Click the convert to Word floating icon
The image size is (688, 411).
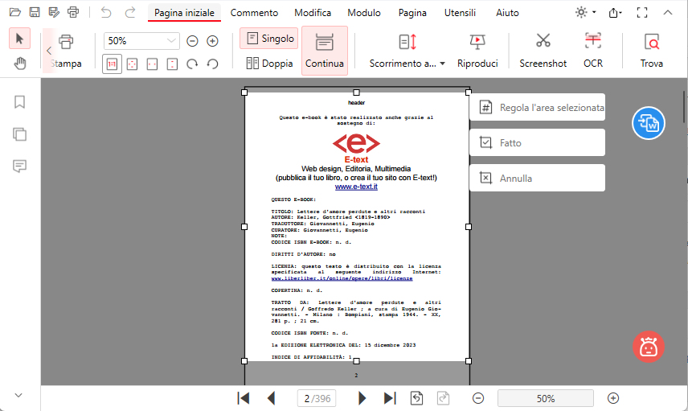pyautogui.click(x=648, y=123)
